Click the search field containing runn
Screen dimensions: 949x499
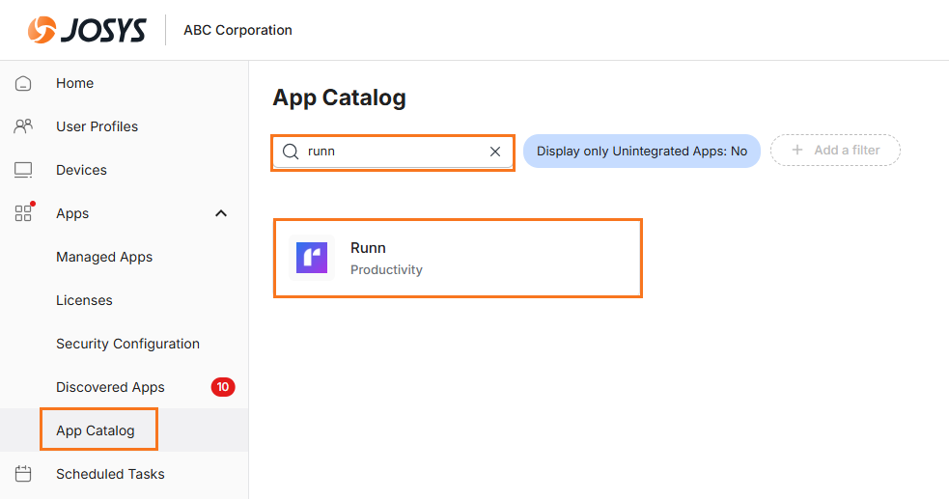[x=393, y=152]
